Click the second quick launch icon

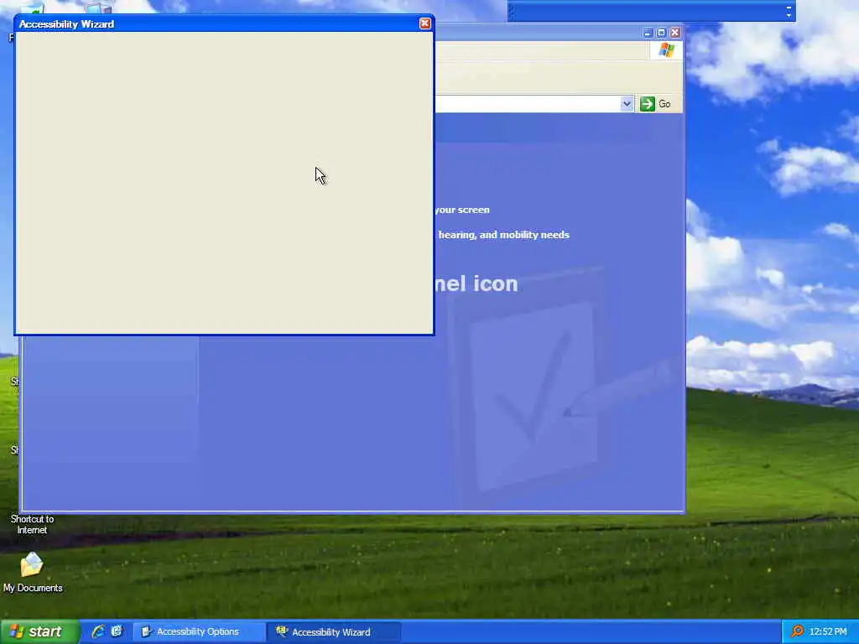(117, 631)
